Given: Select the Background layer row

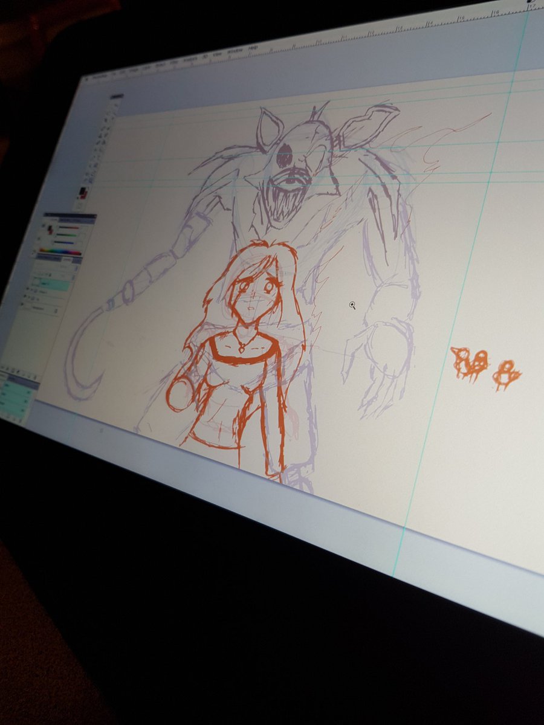Looking at the screenshot, I should click(x=40, y=308).
